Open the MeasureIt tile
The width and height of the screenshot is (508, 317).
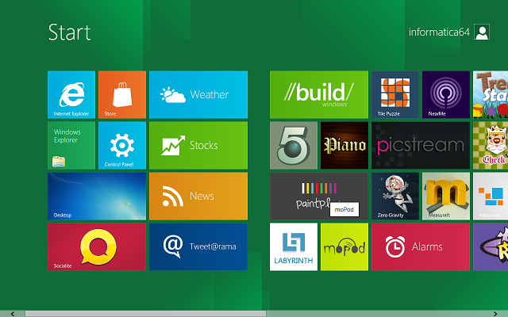point(446,196)
